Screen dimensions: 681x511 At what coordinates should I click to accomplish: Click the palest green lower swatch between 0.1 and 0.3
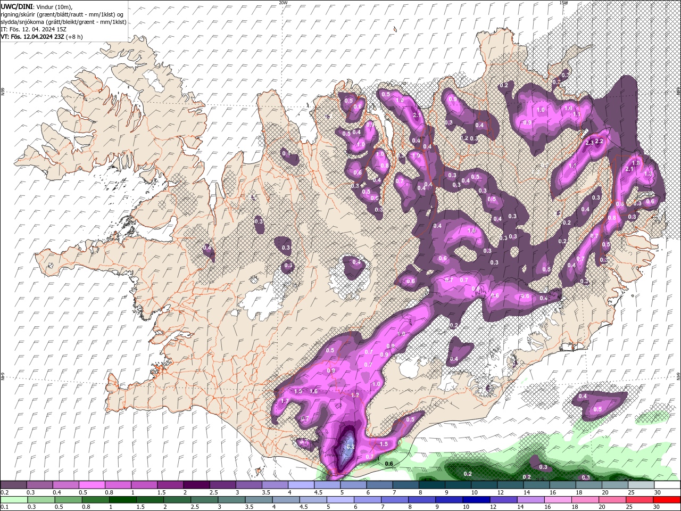(x=14, y=500)
